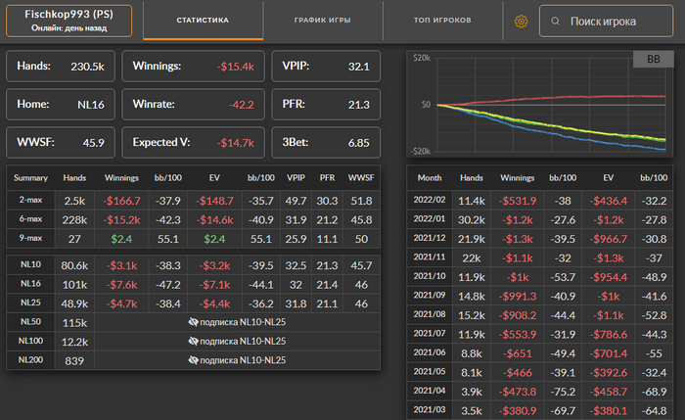Viewport: 685px width, 420px height.
Task: Open the Топ игроков tab
Action: [442, 21]
